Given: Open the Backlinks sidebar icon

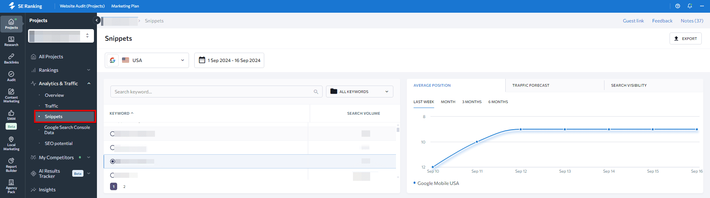Looking at the screenshot, I should pos(11,59).
